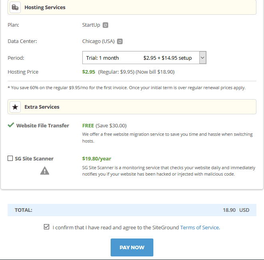Screen dimensions: 264x260
Task: Click the $19.80/year scanner price
Action: click(96, 158)
